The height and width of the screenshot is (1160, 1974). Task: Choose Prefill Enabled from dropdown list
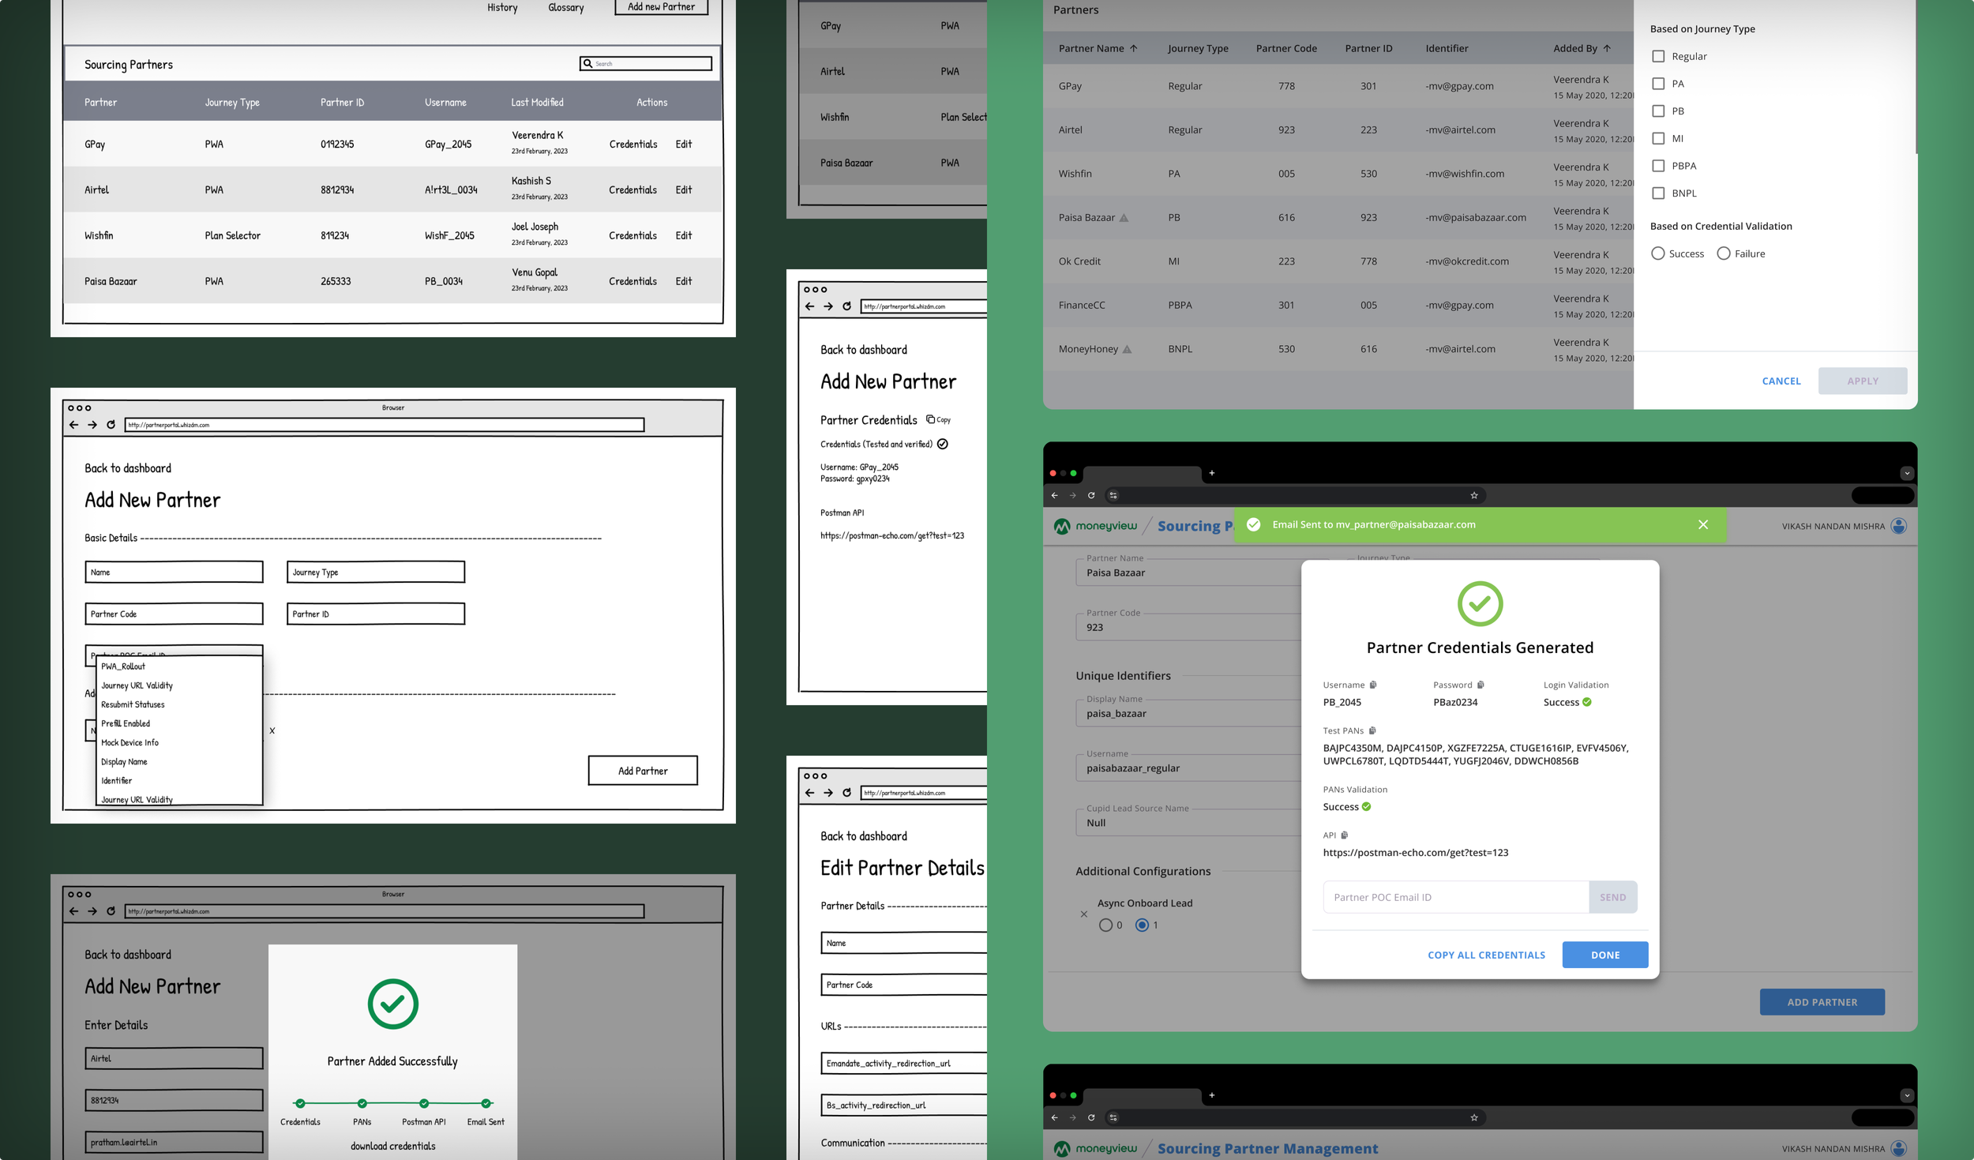(126, 723)
